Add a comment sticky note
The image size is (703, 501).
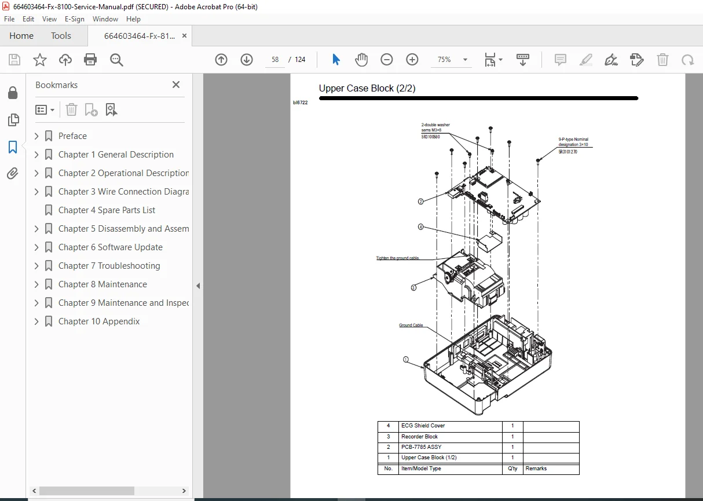560,60
